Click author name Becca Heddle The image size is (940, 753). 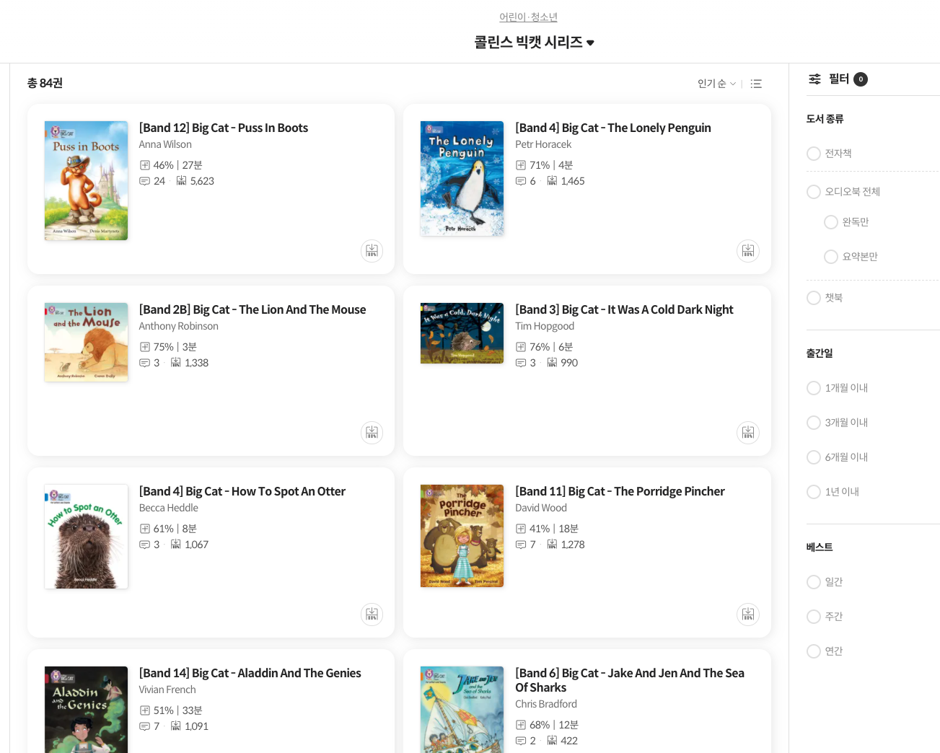click(x=169, y=508)
